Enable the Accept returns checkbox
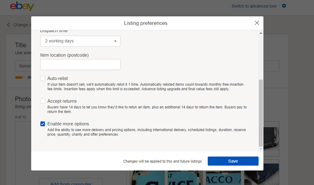This screenshot has width=314, height=185. click(x=43, y=101)
